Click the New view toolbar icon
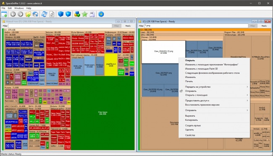 tap(4, 14)
